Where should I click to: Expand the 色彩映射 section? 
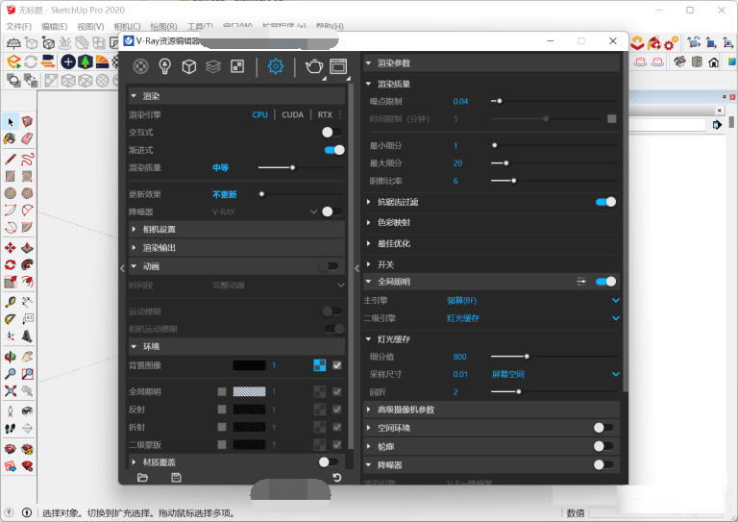click(x=369, y=223)
